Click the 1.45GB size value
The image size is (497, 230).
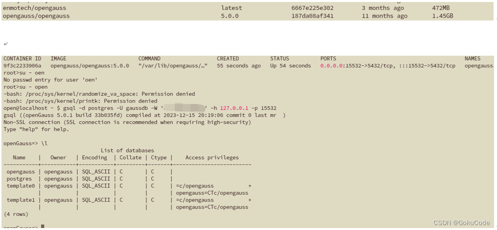pos(442,16)
